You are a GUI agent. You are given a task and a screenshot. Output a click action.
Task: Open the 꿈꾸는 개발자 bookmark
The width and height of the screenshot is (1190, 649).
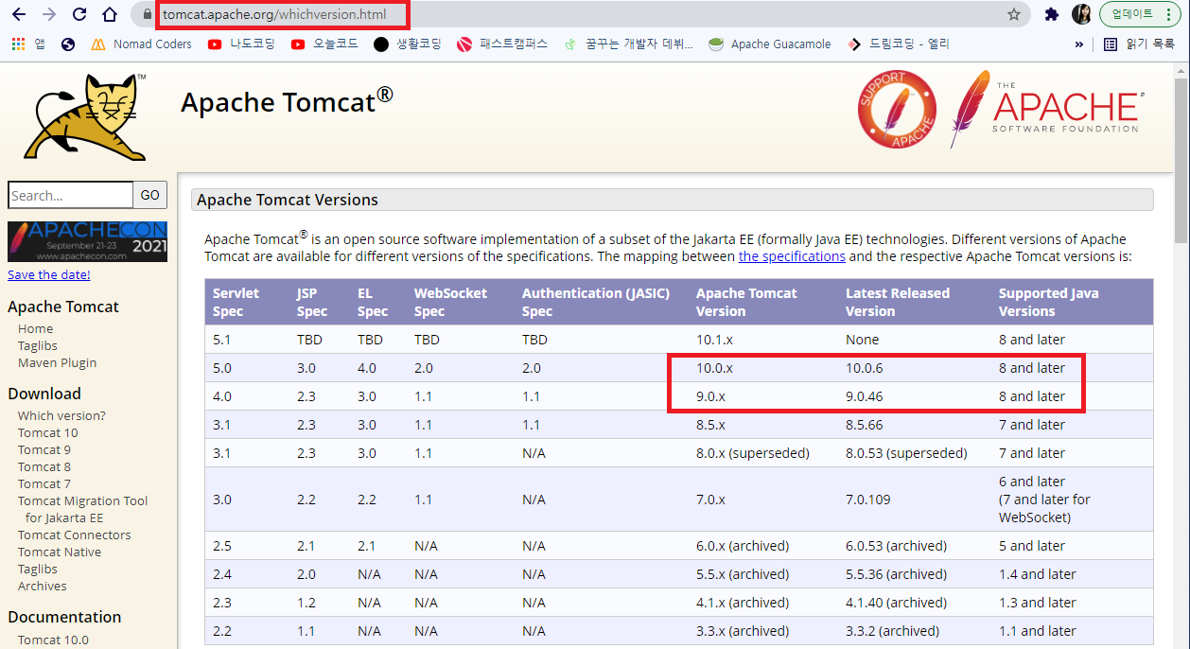[627, 44]
